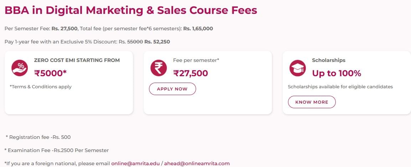Click the 'Up to 100%' scholarship text

point(336,73)
